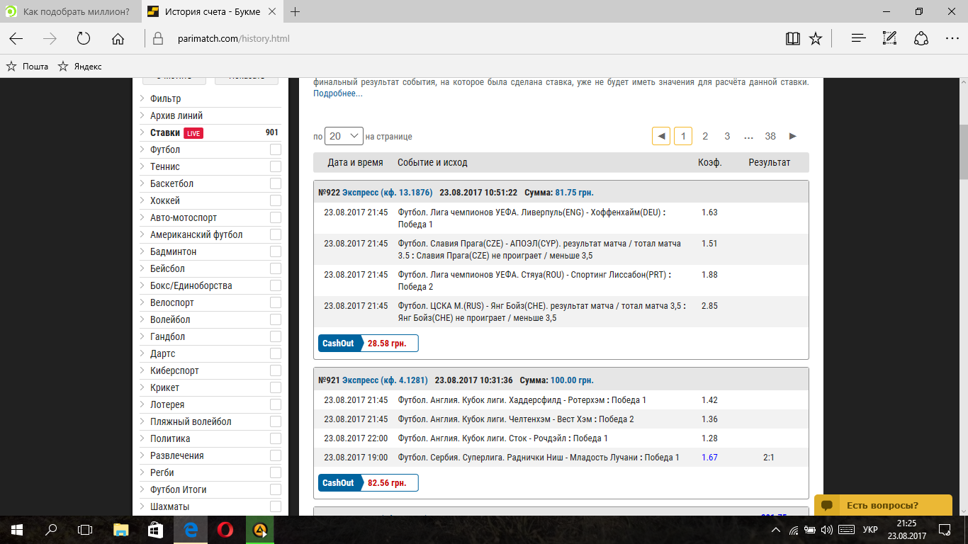Cash out bet №921 for 82.56 грн.
The width and height of the screenshot is (968, 544).
368,482
